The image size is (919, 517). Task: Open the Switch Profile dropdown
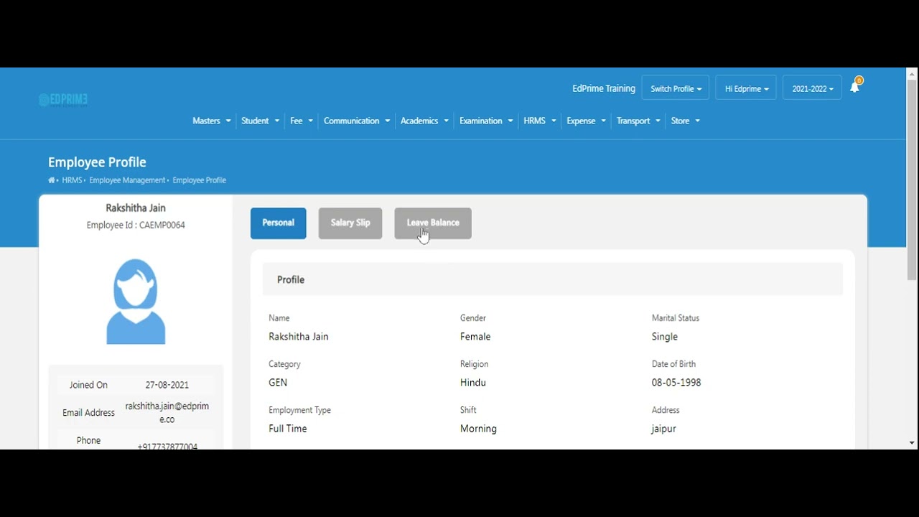tap(676, 88)
